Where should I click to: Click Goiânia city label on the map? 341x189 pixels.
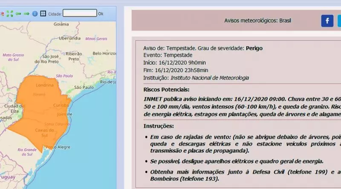[61, 24]
